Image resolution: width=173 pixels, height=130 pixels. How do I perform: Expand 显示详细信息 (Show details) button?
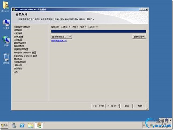62,37
